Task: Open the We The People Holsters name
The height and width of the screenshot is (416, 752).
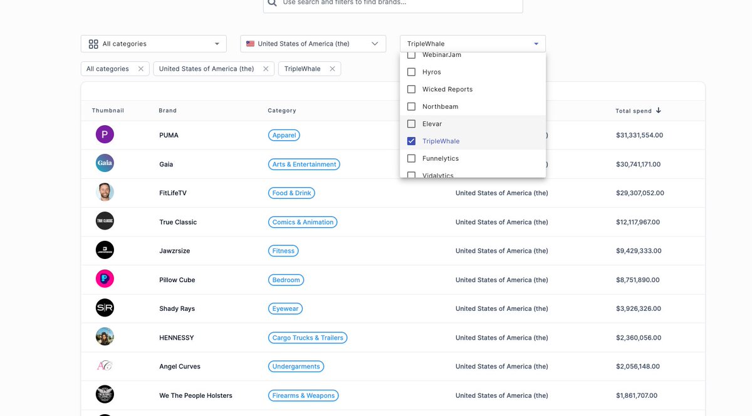Action: pos(196,395)
